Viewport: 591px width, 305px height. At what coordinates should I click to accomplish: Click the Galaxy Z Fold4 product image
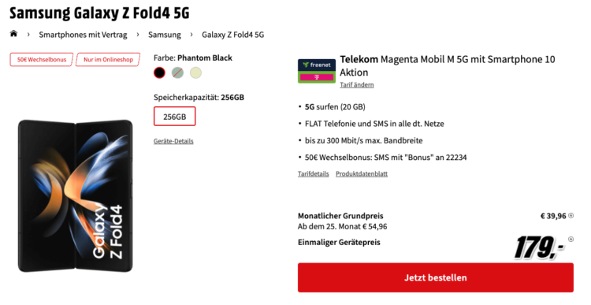(76, 195)
